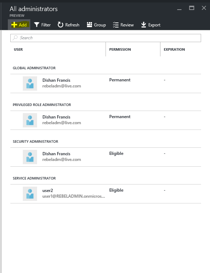Open the Review checklist icon

point(116,25)
